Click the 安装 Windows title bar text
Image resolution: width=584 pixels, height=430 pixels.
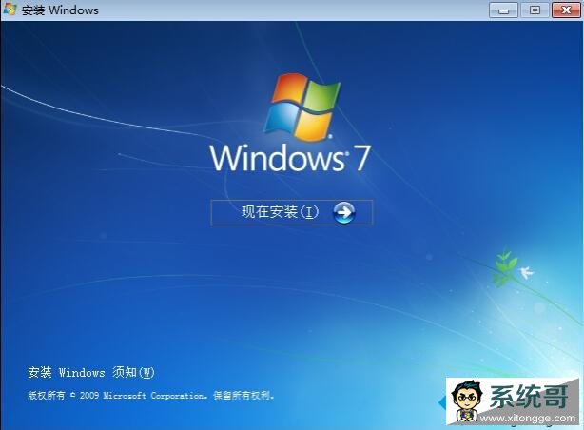tap(60, 10)
